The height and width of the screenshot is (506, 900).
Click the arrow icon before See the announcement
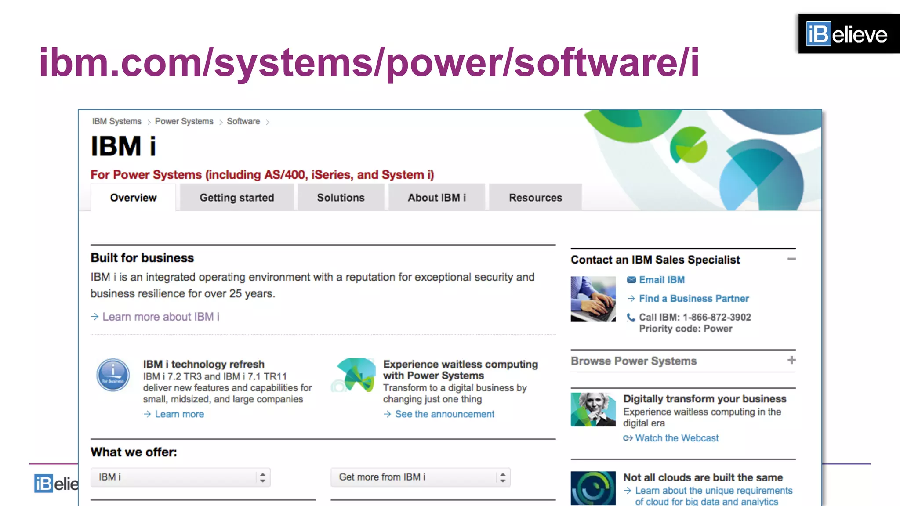coord(387,414)
